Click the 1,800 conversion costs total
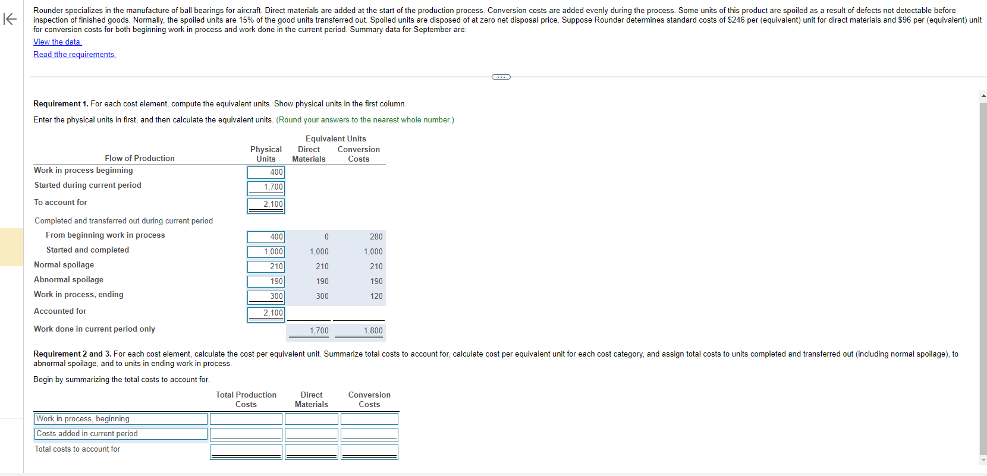The image size is (987, 476). (x=373, y=330)
